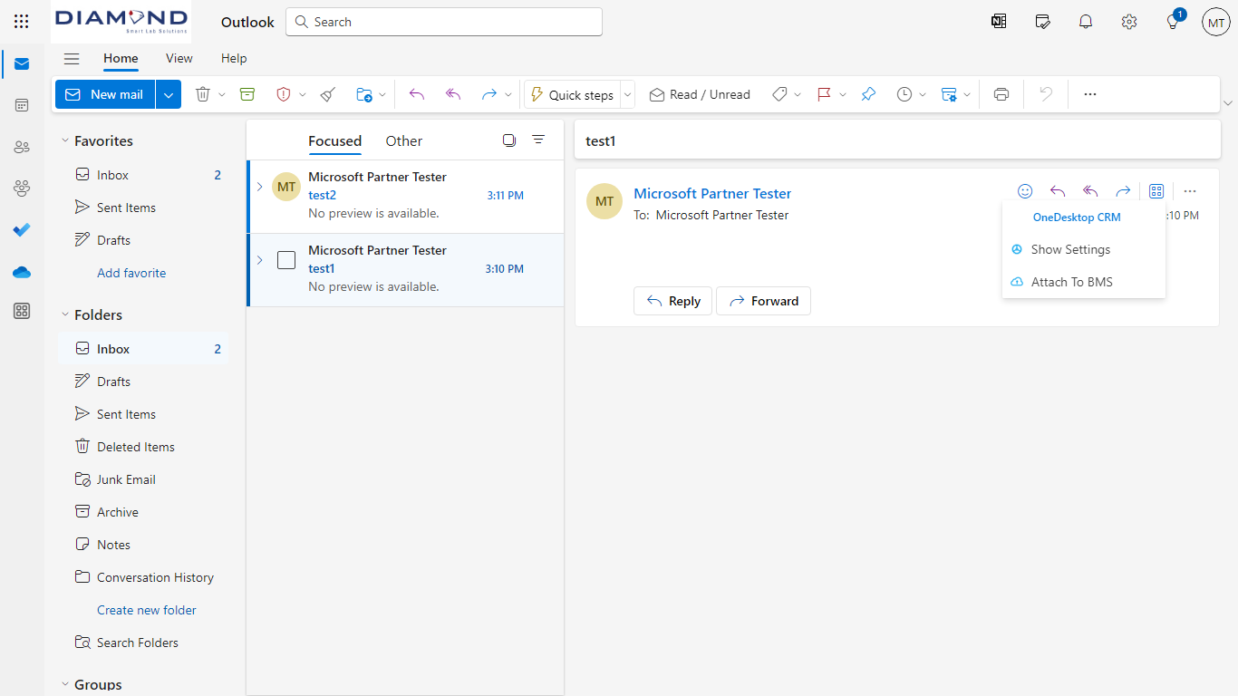
Task: Open Notifications bell
Action: point(1086,22)
